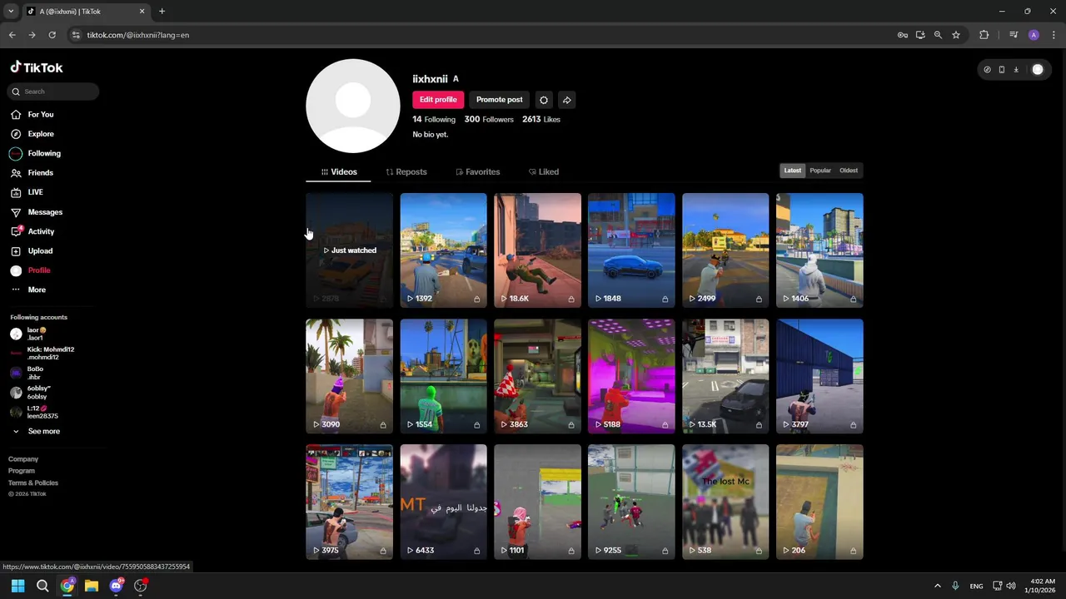Open the tab search dropdown arrow
Viewport: 1066px width, 599px height.
click(11, 12)
